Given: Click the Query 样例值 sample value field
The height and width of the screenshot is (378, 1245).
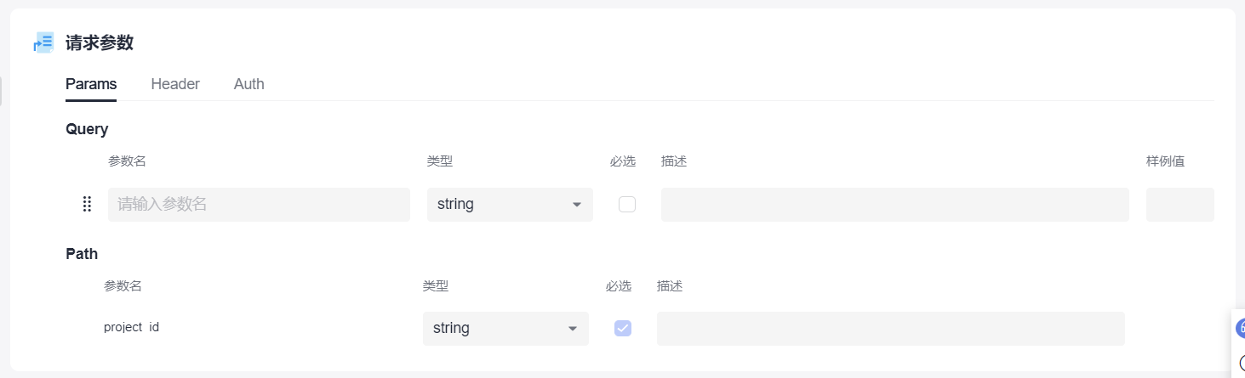Looking at the screenshot, I should click(1179, 205).
